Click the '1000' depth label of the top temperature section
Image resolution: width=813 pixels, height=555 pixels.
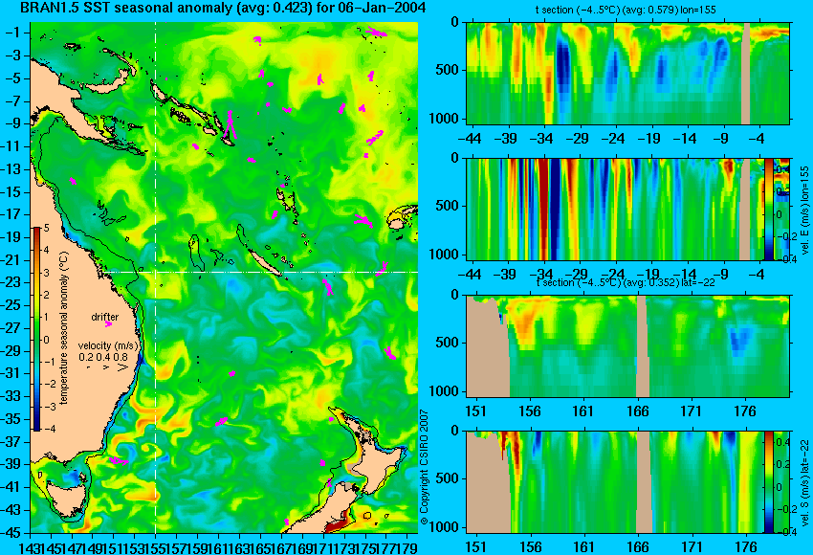click(445, 119)
